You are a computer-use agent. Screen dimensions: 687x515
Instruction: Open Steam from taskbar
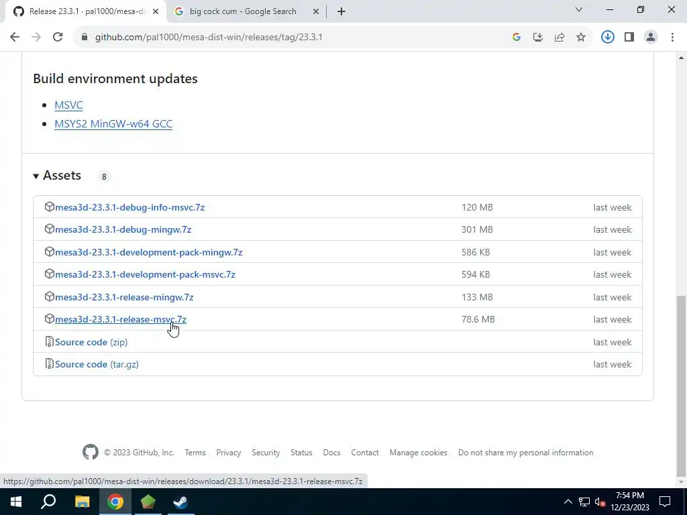pos(180,502)
